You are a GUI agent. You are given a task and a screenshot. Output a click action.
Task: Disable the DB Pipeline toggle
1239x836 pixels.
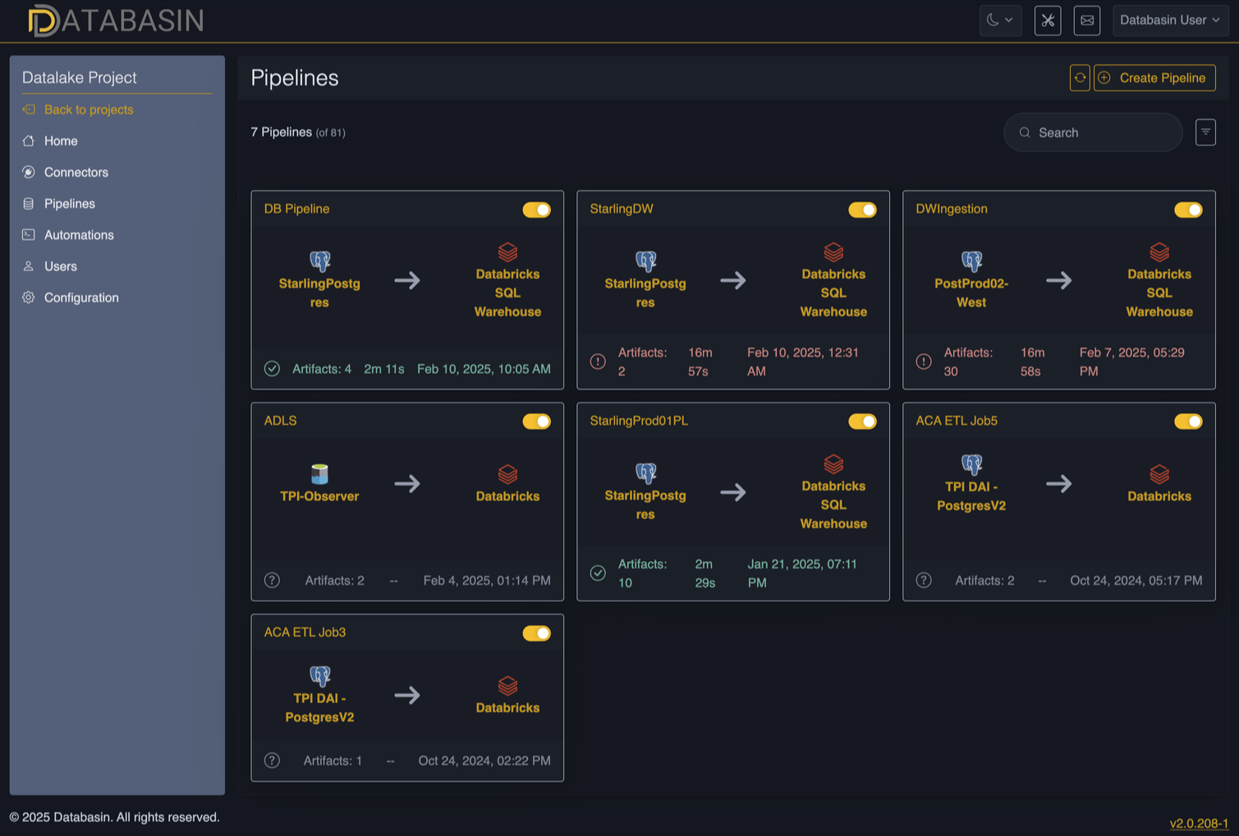[x=537, y=210]
